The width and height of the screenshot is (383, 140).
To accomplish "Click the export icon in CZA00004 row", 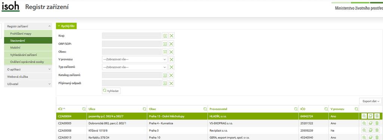I will (x=377, y=116).
